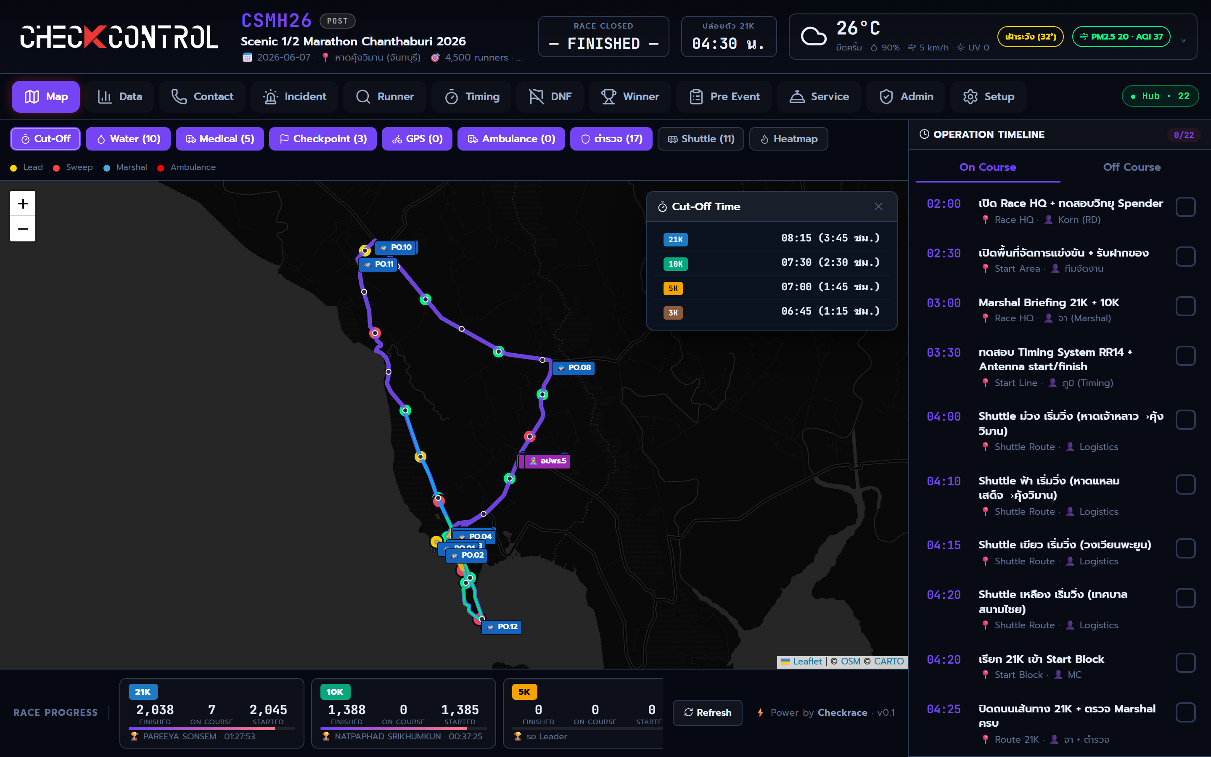Switch to the Contact tab

[x=202, y=97]
